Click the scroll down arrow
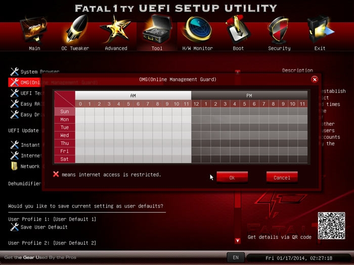Screen dimensions: 354x265 click(238, 241)
